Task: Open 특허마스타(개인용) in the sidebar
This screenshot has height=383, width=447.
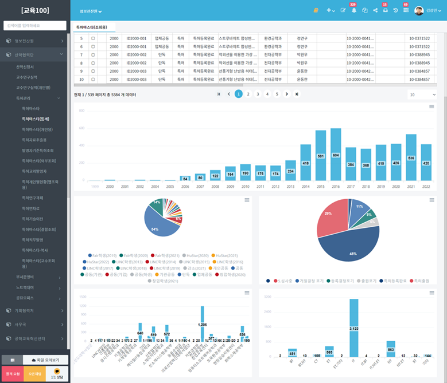Action: tap(37, 129)
